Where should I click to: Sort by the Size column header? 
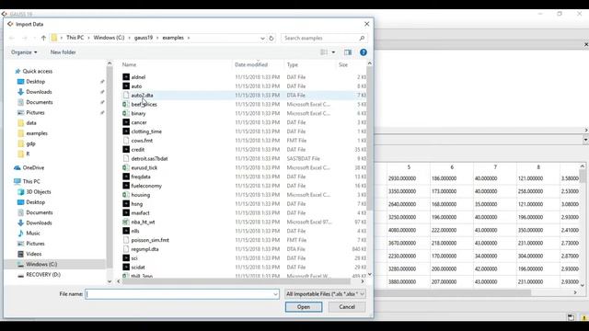coord(343,64)
